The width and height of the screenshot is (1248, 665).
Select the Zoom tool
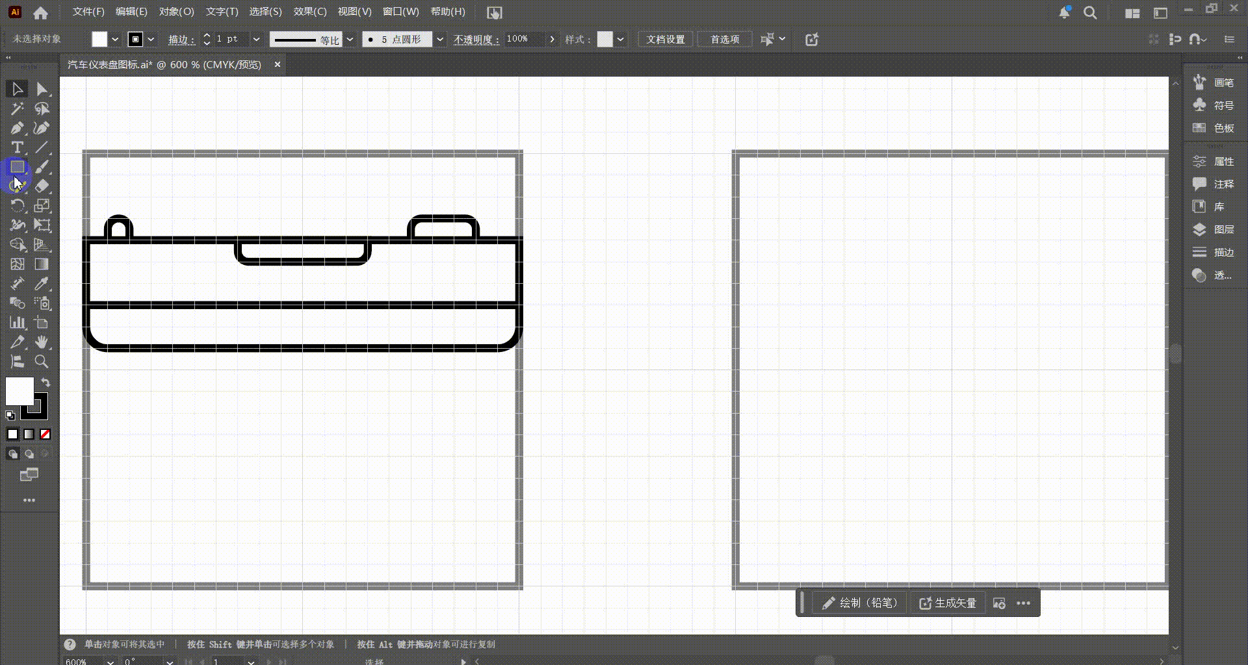42,362
